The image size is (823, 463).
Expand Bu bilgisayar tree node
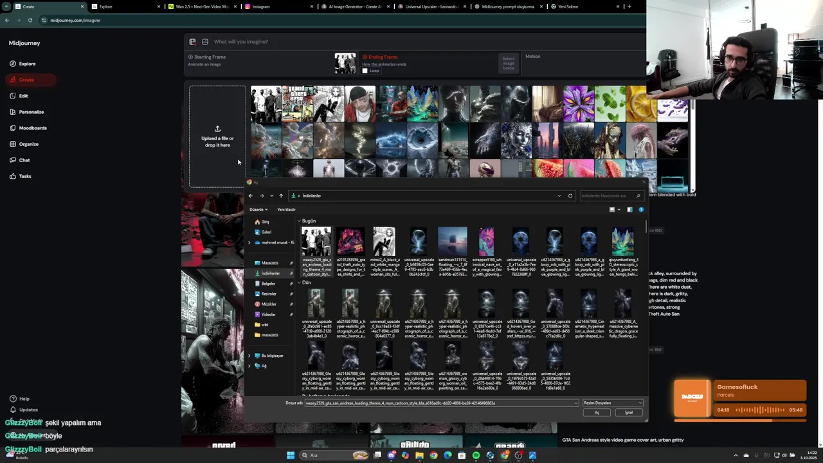249,356
